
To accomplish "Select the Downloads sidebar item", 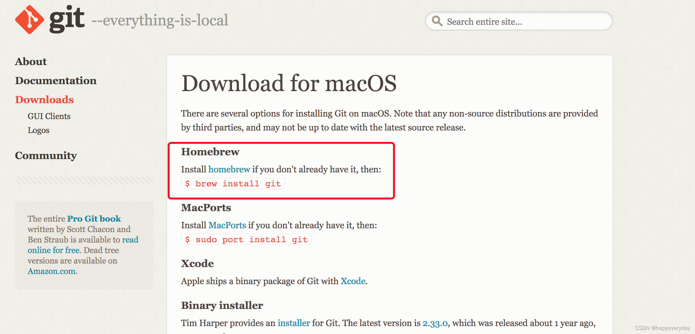I will point(44,99).
